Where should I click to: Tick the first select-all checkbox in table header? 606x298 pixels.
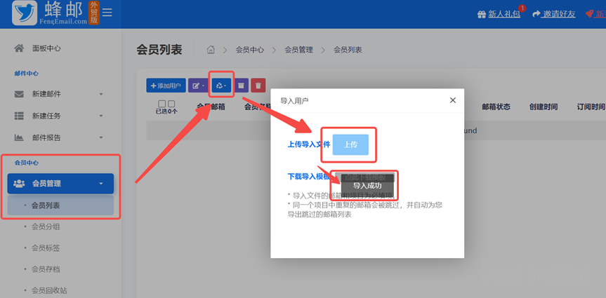[x=162, y=104]
